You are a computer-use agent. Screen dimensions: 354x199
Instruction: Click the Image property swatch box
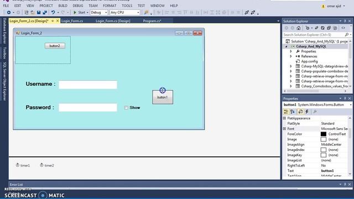(x=323, y=139)
